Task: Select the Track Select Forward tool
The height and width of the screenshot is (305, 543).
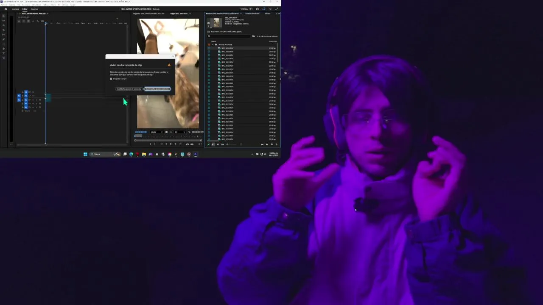Action: 4,21
